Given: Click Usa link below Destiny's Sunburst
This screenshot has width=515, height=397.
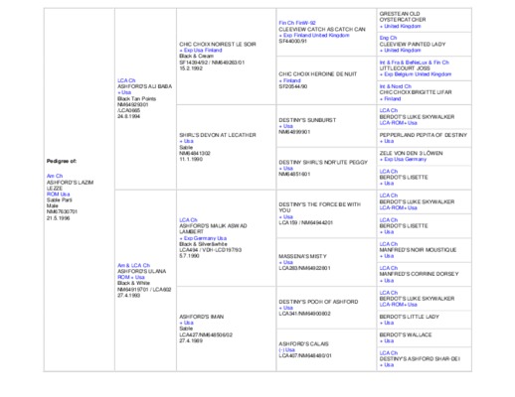Looking at the screenshot, I should point(286,126).
